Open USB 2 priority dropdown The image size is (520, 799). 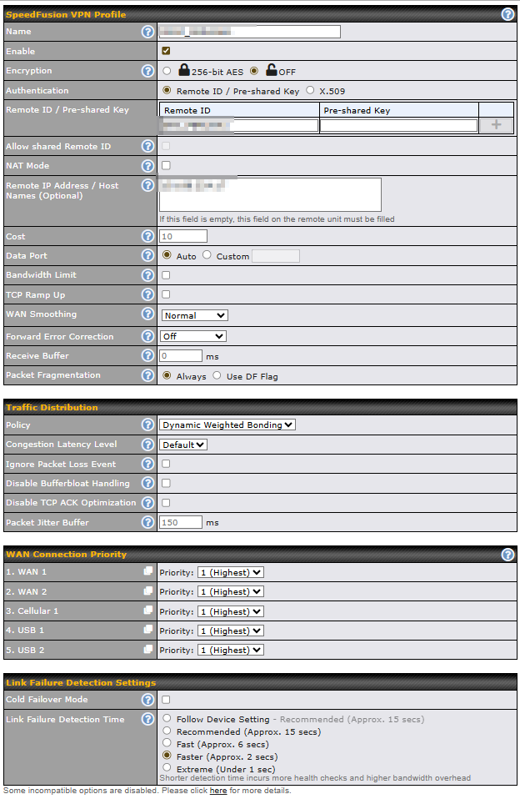(x=231, y=651)
